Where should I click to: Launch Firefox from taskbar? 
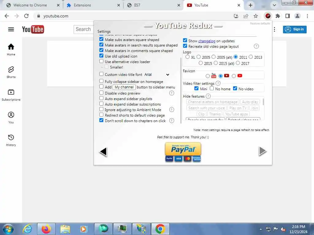(x=46, y=229)
